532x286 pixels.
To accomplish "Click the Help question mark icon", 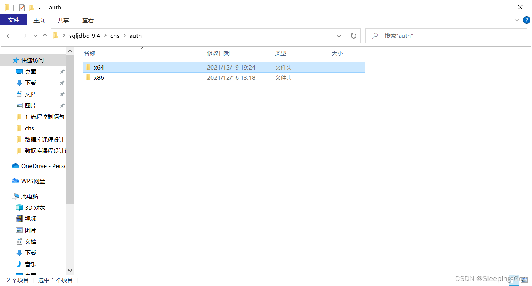I will tap(527, 20).
